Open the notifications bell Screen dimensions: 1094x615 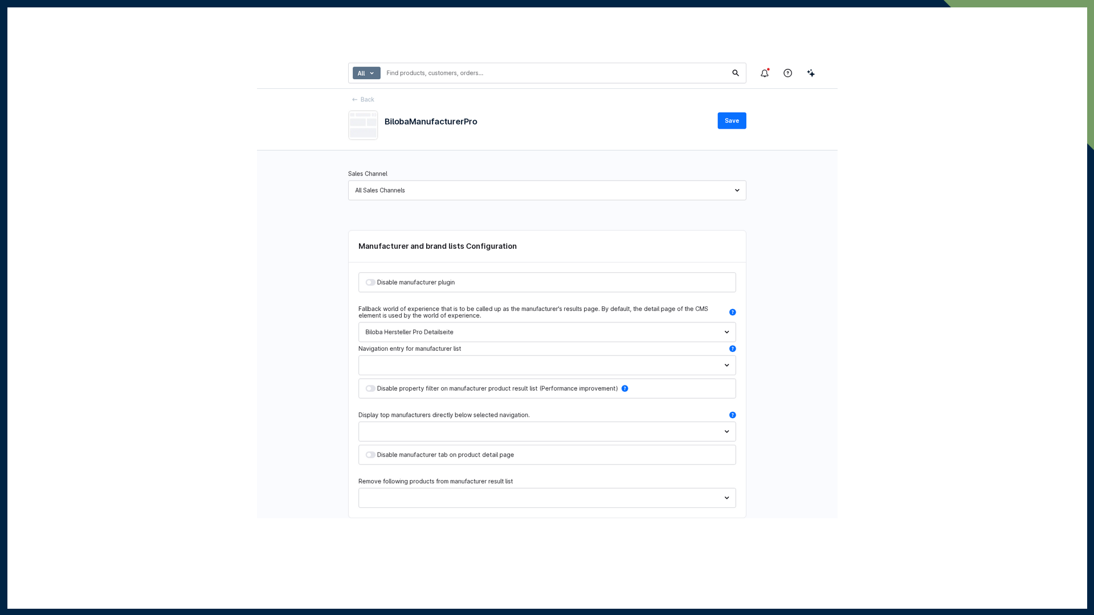765,73
